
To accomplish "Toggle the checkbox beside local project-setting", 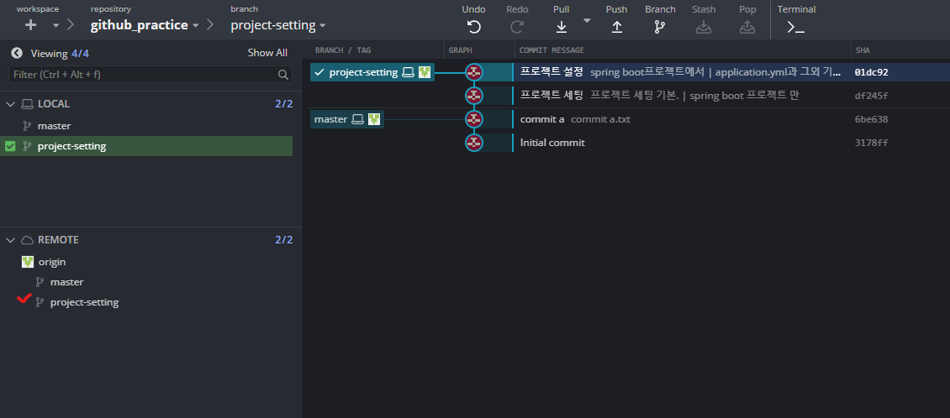I will [10, 146].
